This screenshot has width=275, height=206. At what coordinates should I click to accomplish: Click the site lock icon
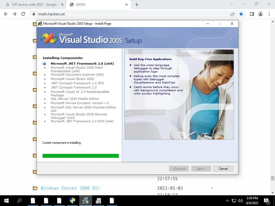[x=34, y=14]
